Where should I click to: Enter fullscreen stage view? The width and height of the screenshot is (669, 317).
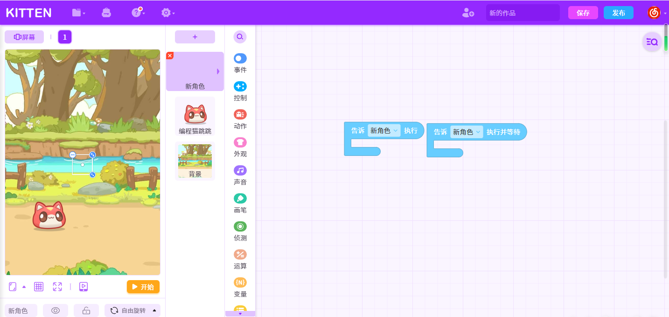tap(57, 287)
